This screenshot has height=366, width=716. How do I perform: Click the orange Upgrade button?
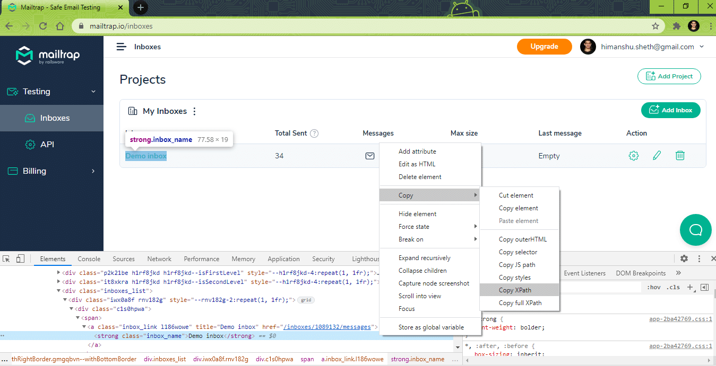[544, 47]
